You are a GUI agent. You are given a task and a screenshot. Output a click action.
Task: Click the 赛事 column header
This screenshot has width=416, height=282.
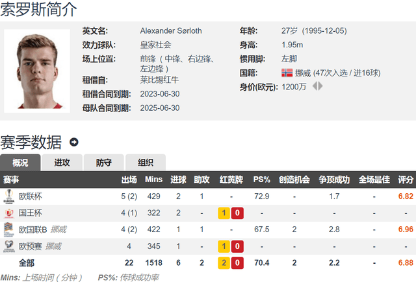click(11, 180)
